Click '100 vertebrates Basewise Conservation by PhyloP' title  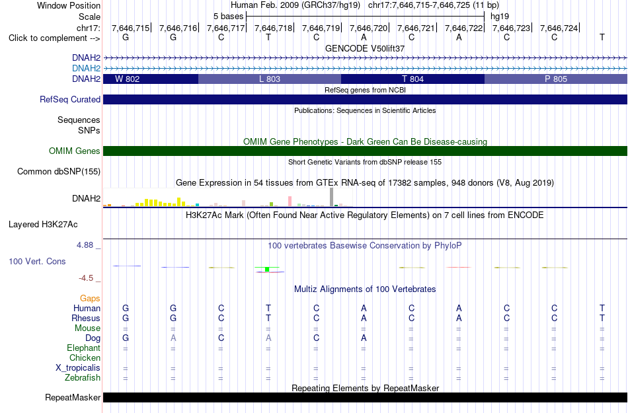365,245
